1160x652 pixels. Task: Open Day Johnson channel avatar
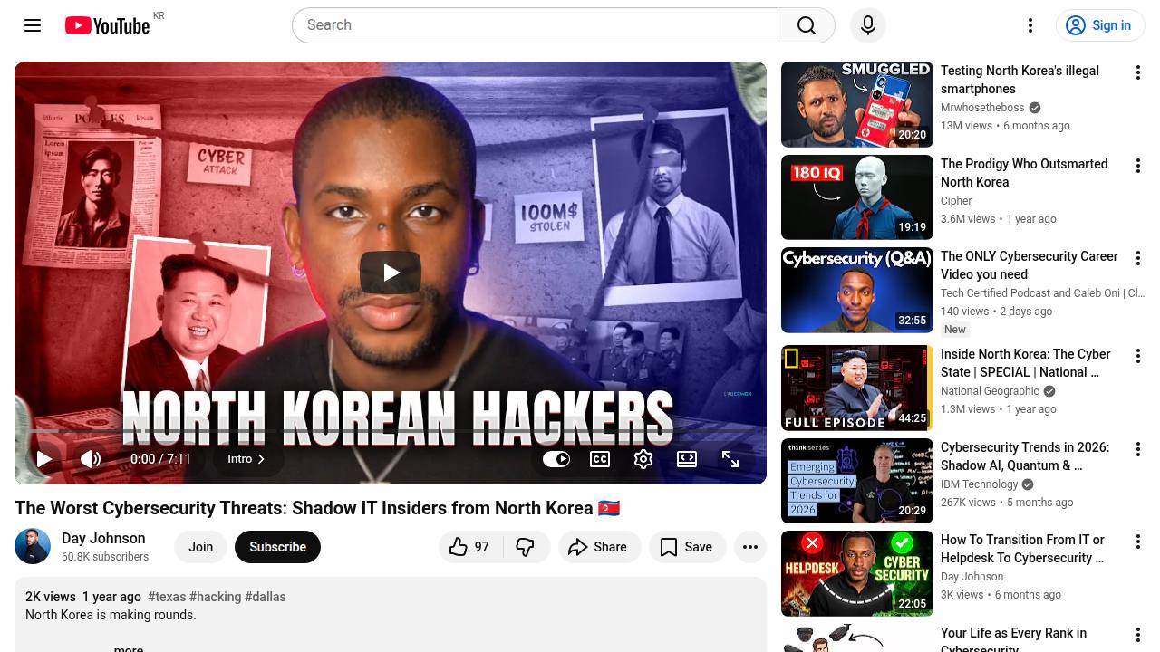(x=33, y=547)
